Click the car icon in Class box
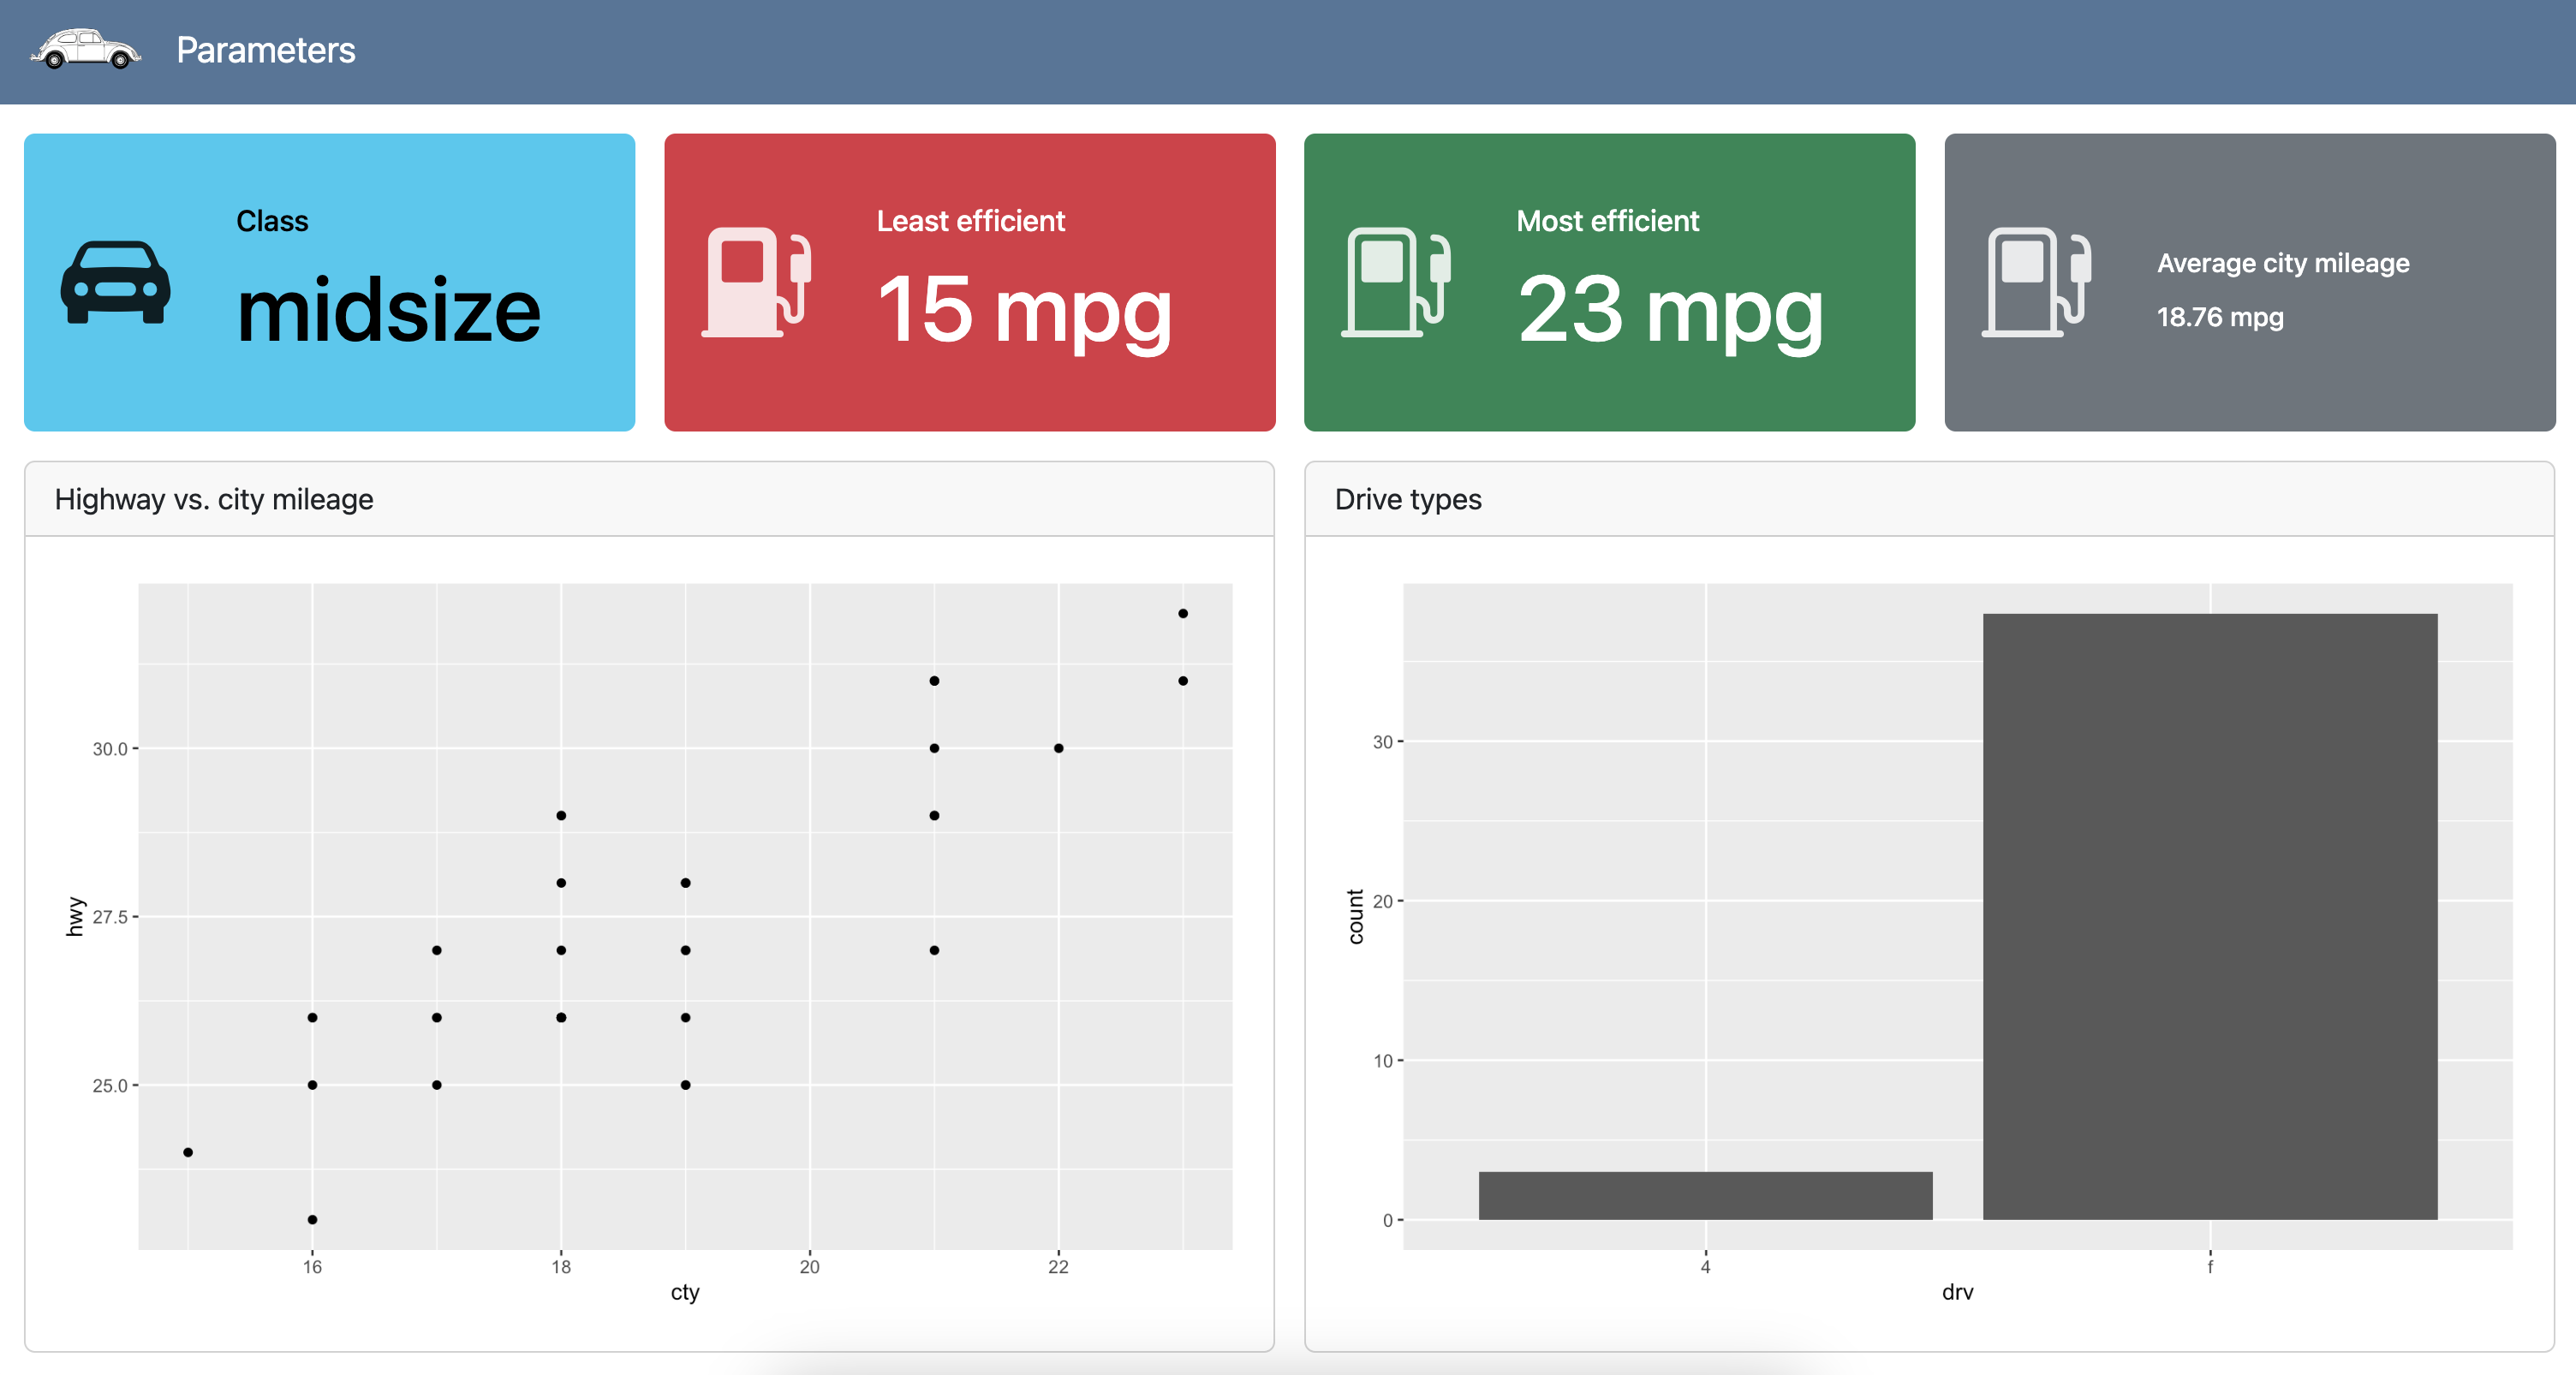 (x=115, y=282)
